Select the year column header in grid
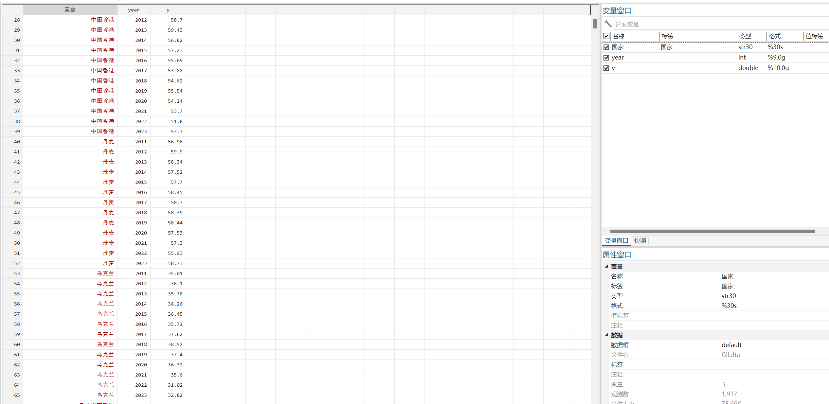 [x=134, y=10]
